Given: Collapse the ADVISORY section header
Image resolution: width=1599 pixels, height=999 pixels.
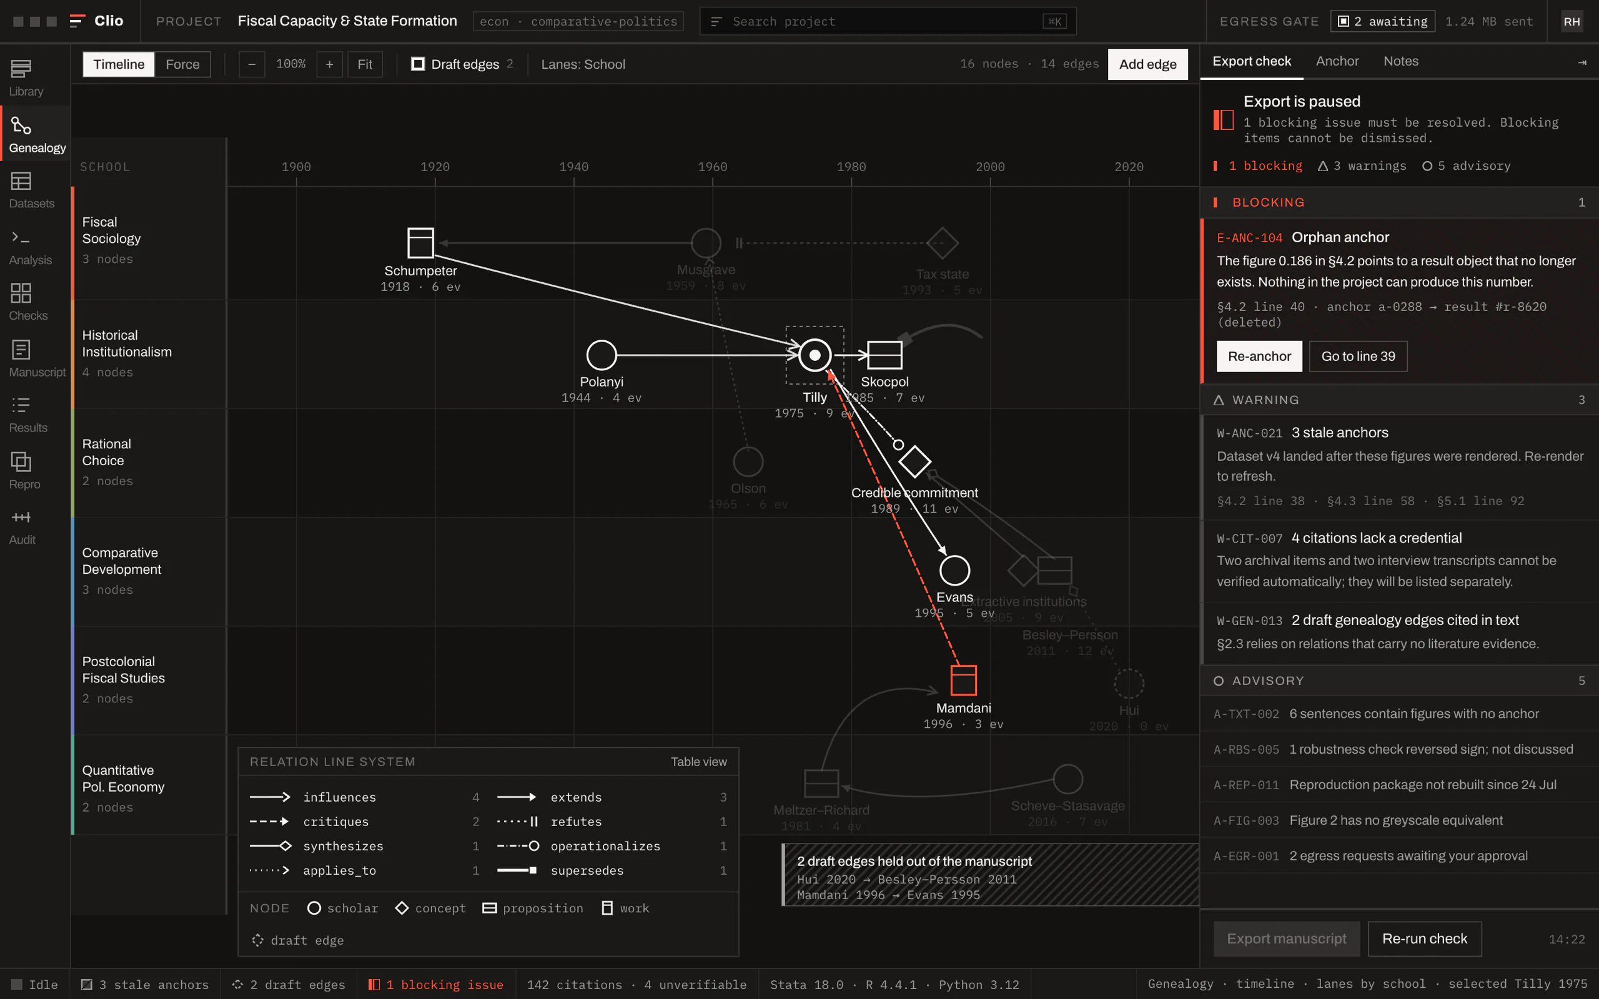Looking at the screenshot, I should point(1399,681).
